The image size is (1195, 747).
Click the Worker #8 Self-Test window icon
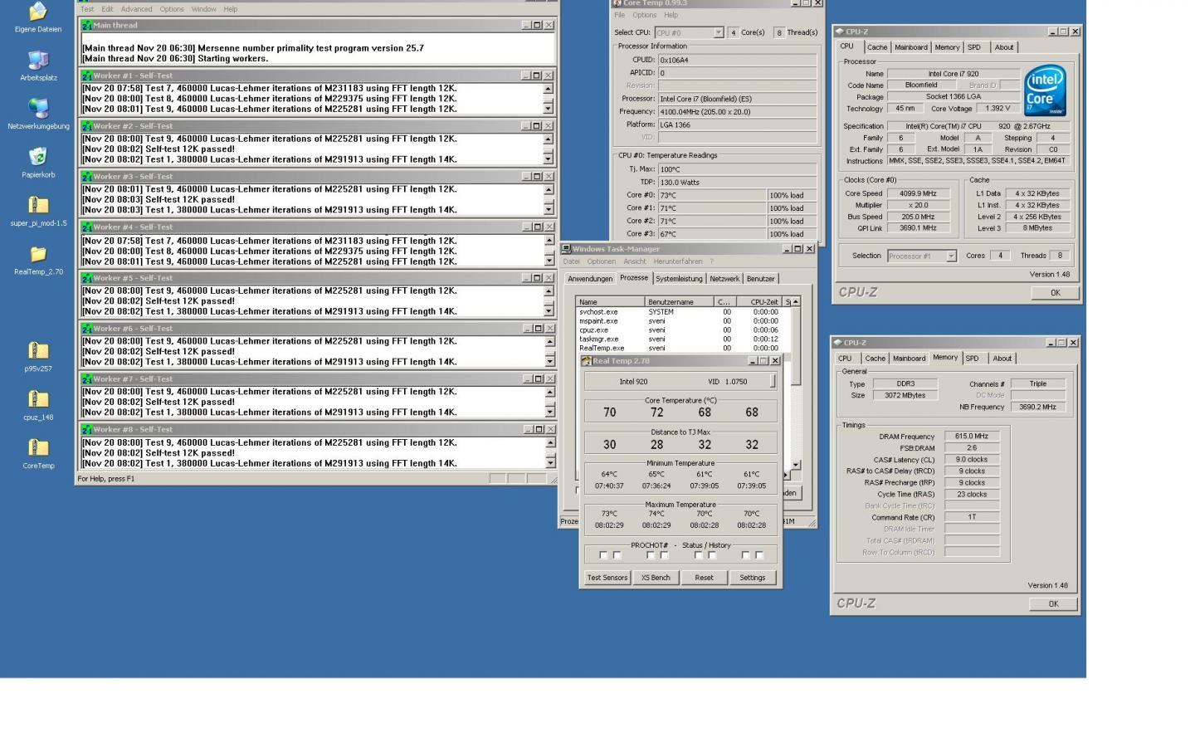[87, 430]
